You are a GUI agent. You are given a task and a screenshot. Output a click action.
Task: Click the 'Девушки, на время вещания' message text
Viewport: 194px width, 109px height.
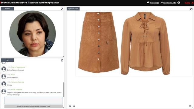coord(34,94)
